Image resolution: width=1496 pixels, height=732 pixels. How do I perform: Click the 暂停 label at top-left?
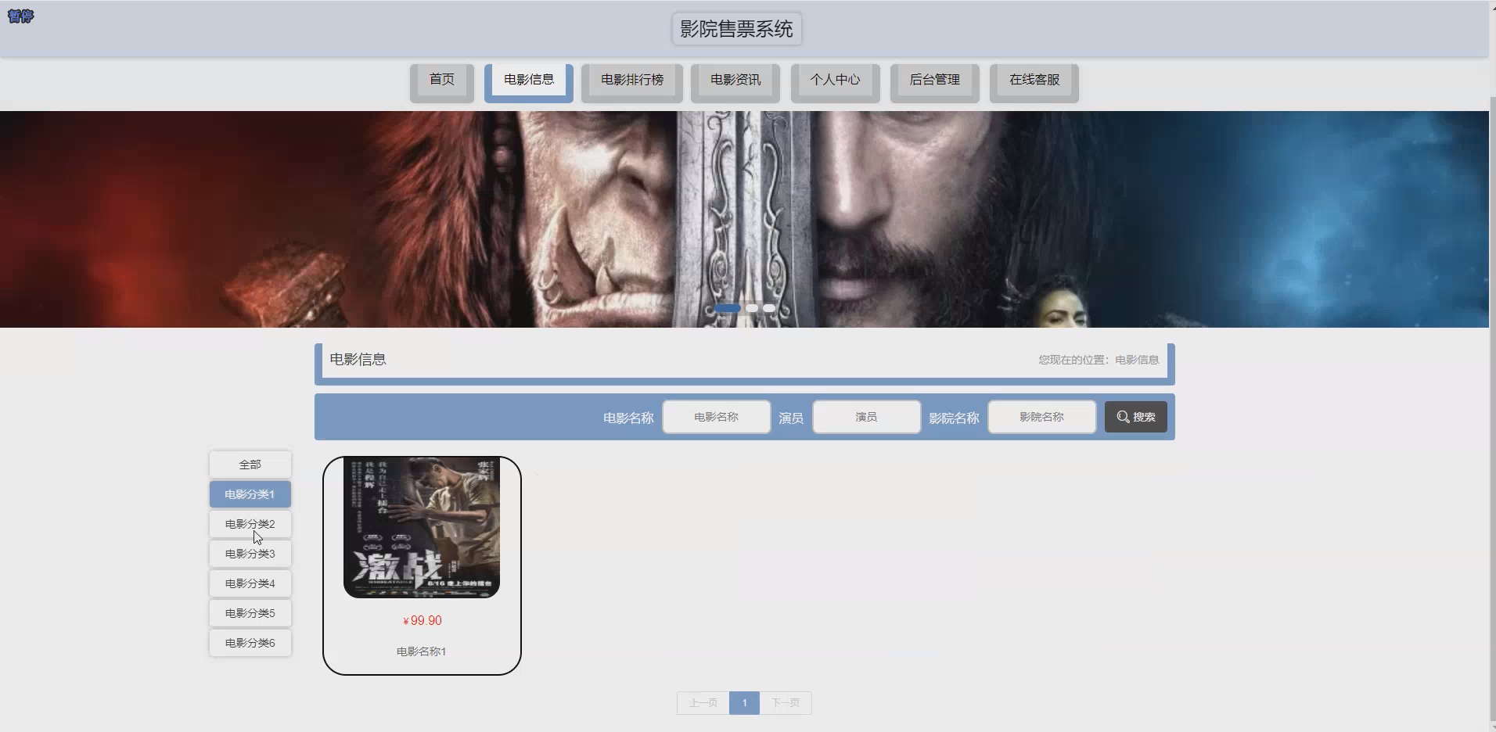pos(20,16)
